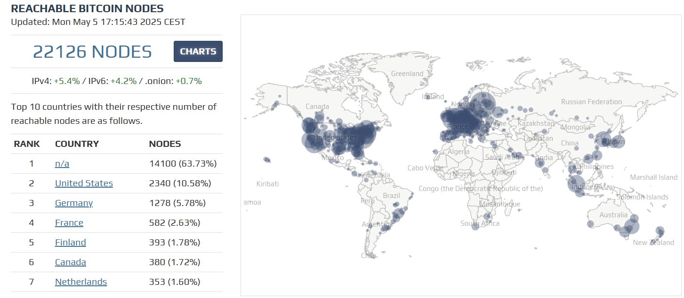Screen dimensions: 684x298
Task: Follow the n/a country link
Action: click(x=62, y=164)
